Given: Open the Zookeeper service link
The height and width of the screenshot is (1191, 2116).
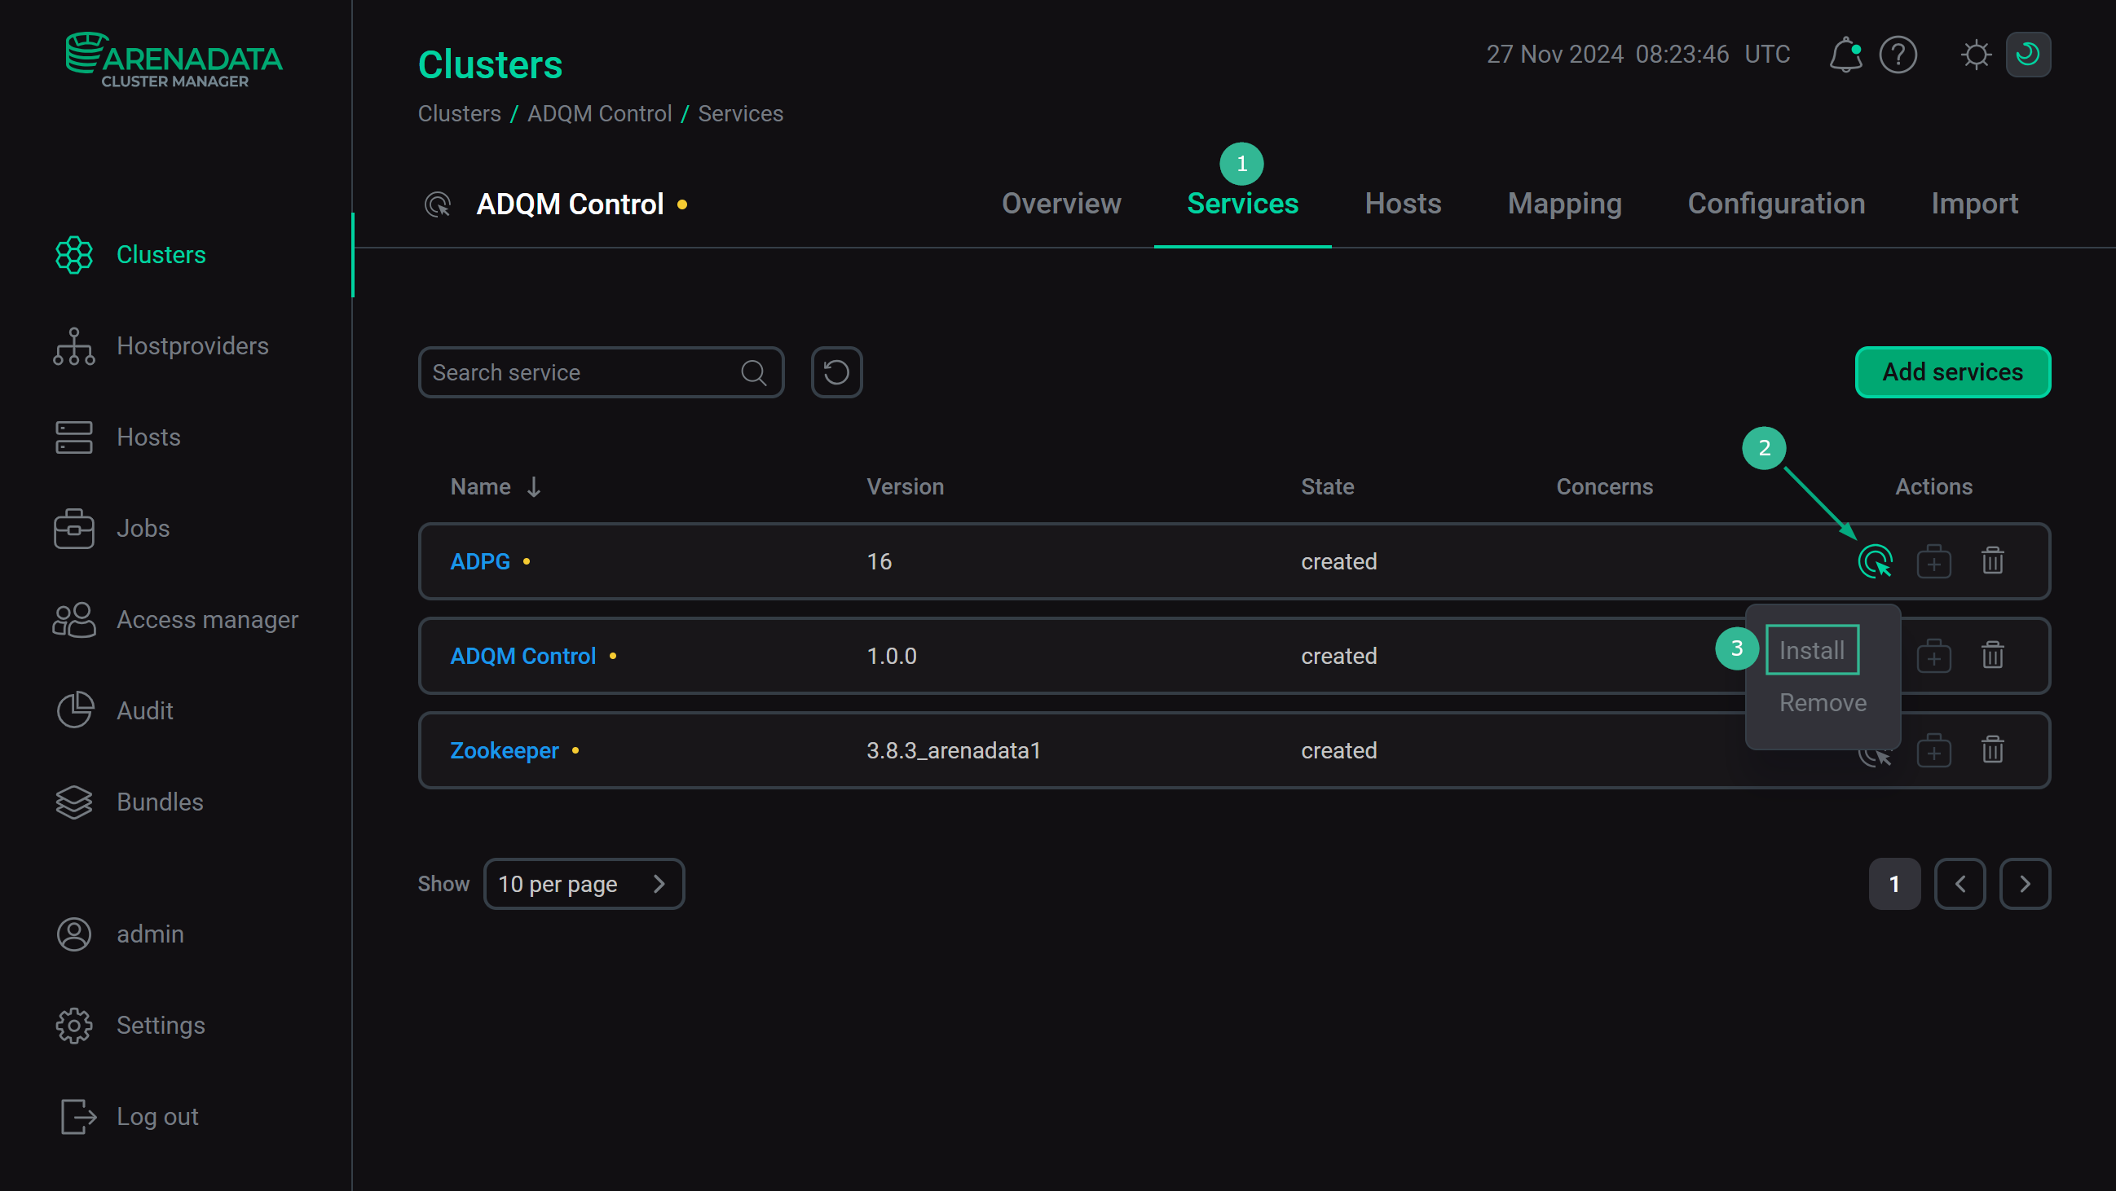Looking at the screenshot, I should coord(504,750).
